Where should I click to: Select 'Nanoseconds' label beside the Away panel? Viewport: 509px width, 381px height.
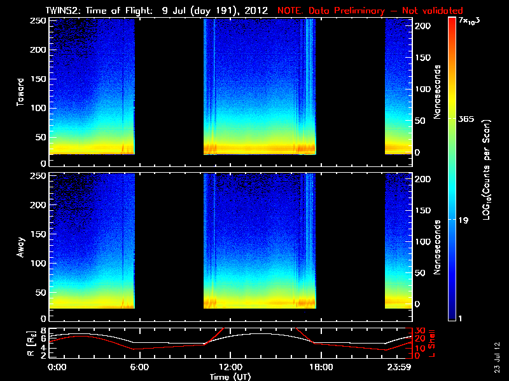(437, 247)
